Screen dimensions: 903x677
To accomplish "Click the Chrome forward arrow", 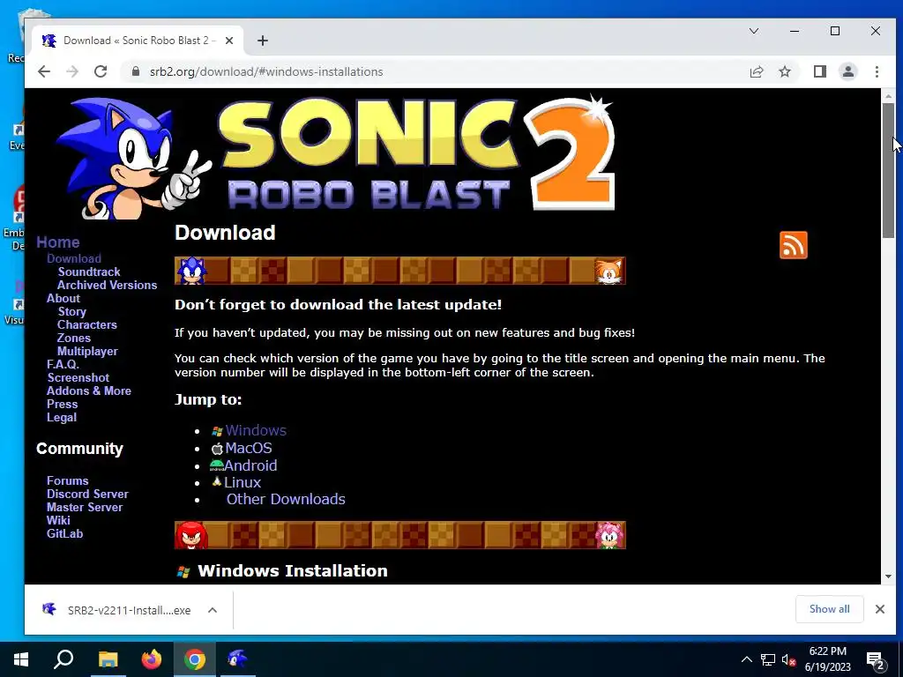I will click(x=72, y=71).
